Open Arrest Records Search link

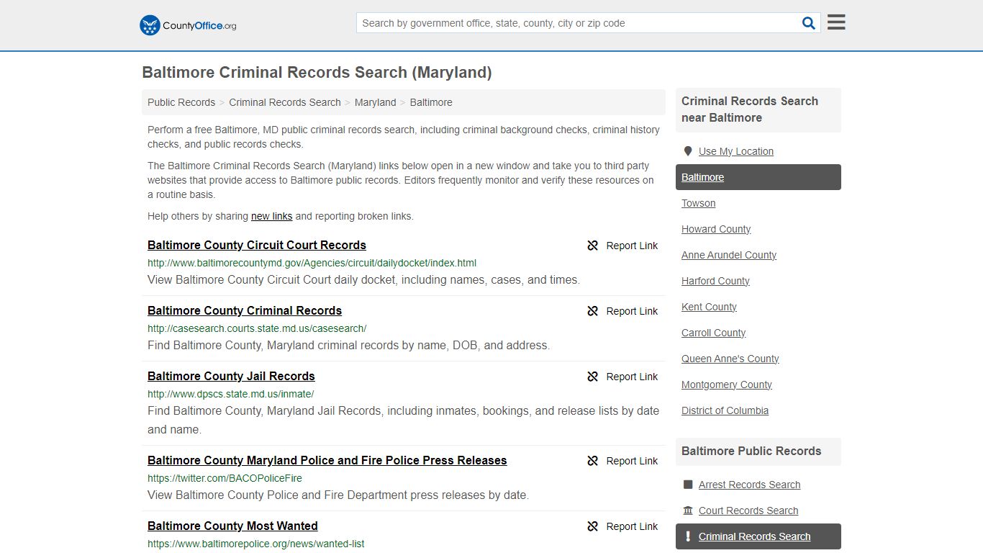(x=749, y=485)
